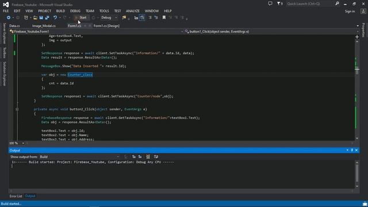Click the Comment out selected lines icon

tap(150, 18)
